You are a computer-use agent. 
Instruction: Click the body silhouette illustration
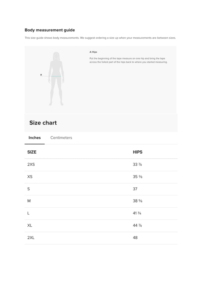click(56, 79)
